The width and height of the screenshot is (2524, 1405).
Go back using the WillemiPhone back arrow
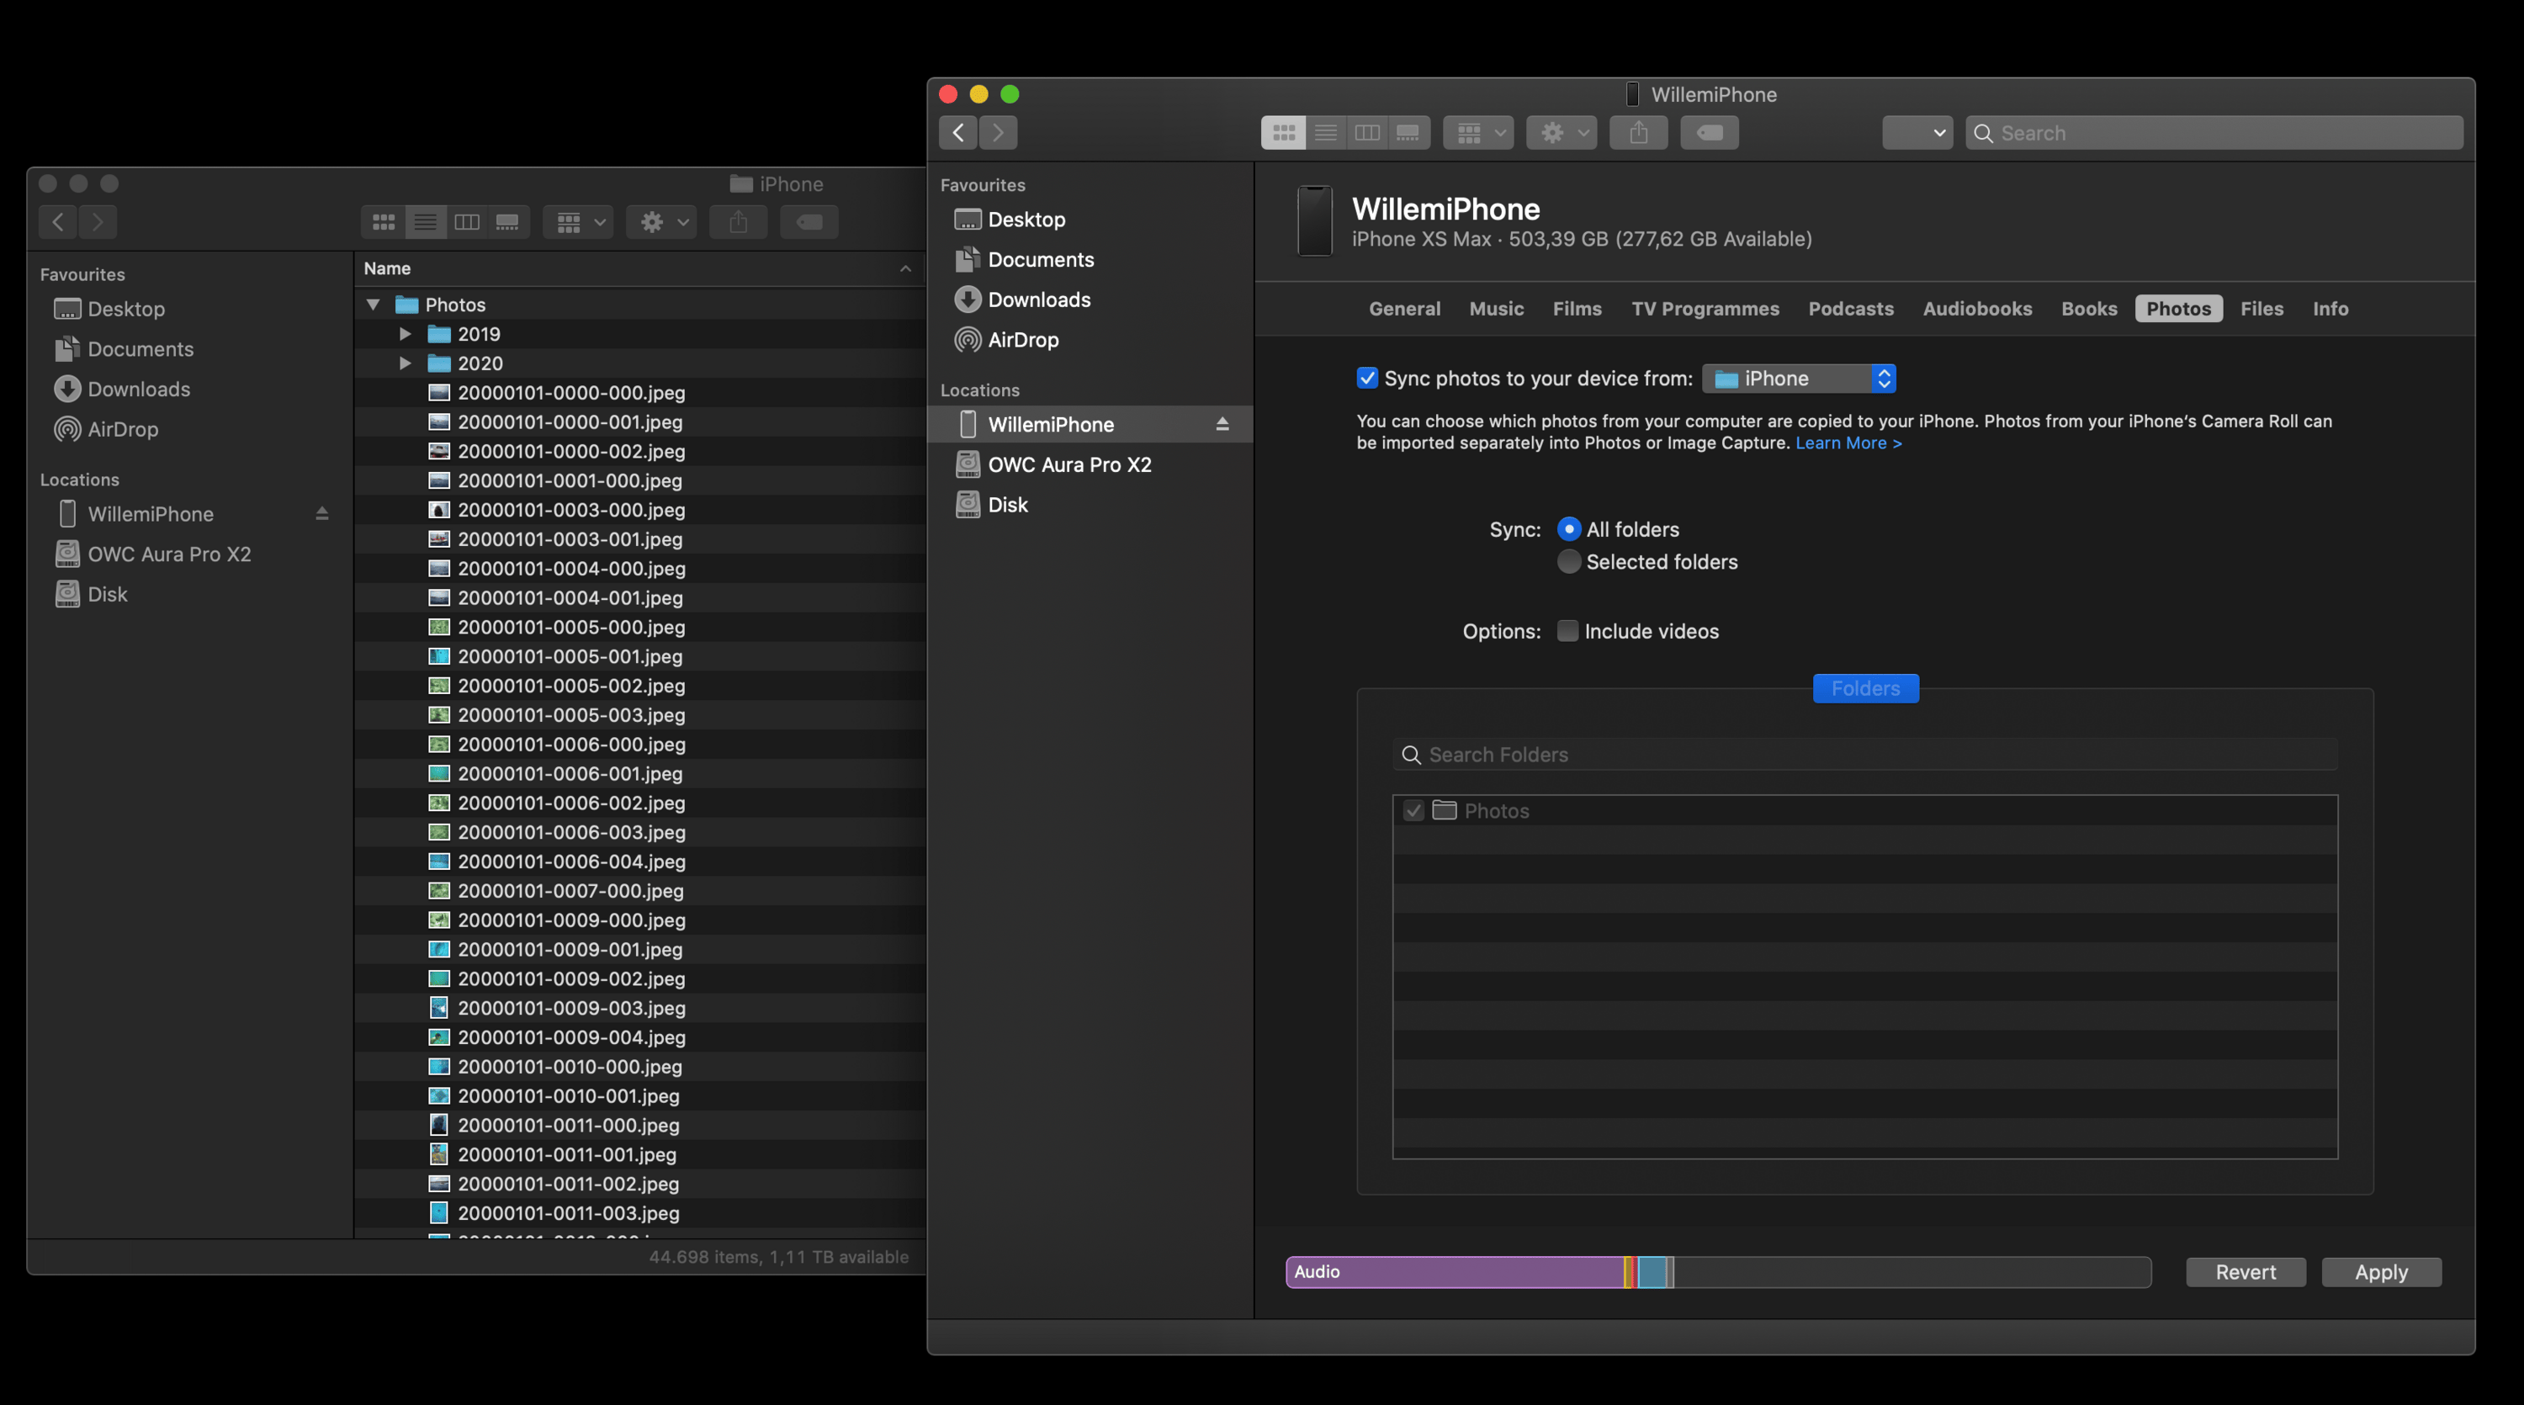pos(958,132)
